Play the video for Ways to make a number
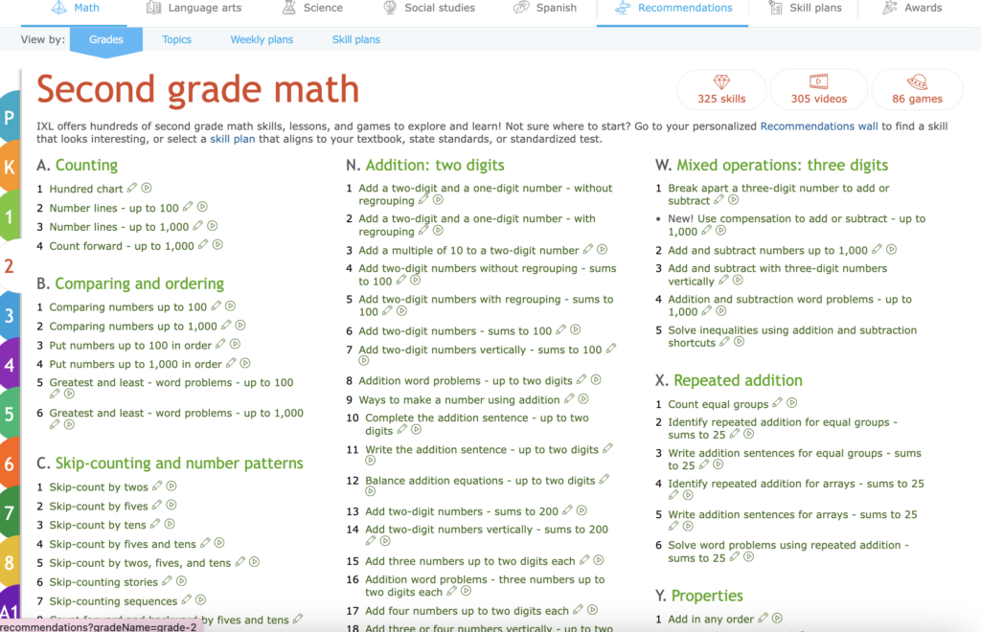Viewport: 981px width, 632px height. pos(583,398)
